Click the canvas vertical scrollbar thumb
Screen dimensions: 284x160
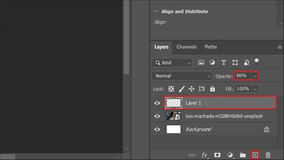click(x=127, y=37)
